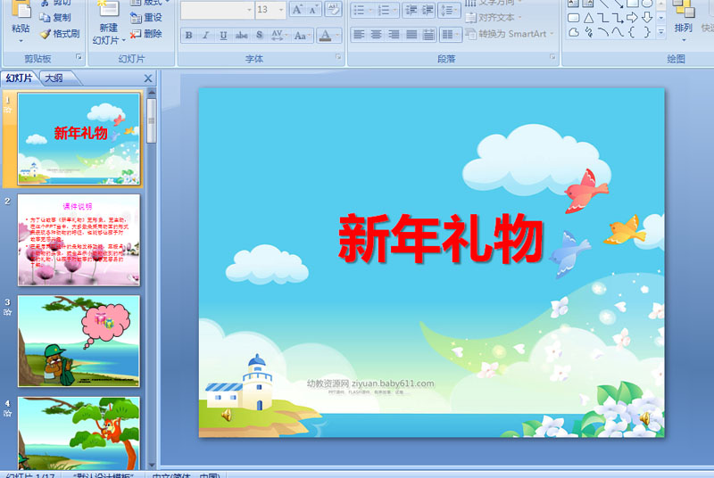Toggle Underline formatting

pos(223,35)
